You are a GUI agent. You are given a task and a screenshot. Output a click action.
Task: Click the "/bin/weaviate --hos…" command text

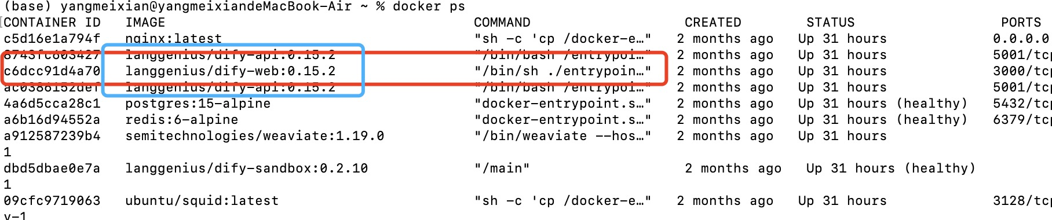coord(563,136)
